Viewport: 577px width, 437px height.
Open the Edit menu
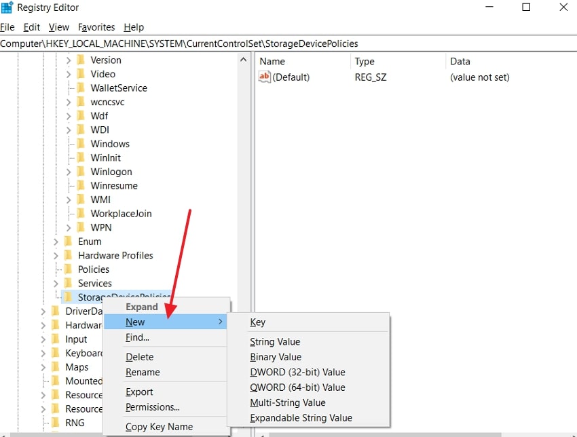click(32, 27)
